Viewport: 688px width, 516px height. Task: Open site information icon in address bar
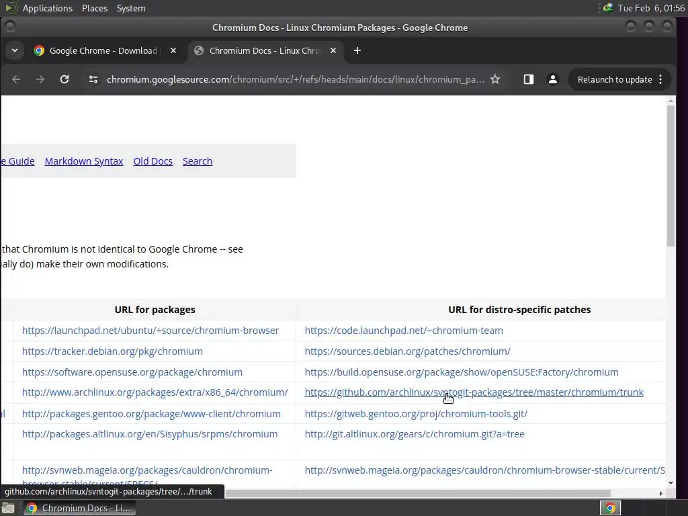93,79
